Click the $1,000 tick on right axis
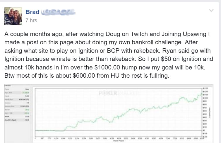 205,98
